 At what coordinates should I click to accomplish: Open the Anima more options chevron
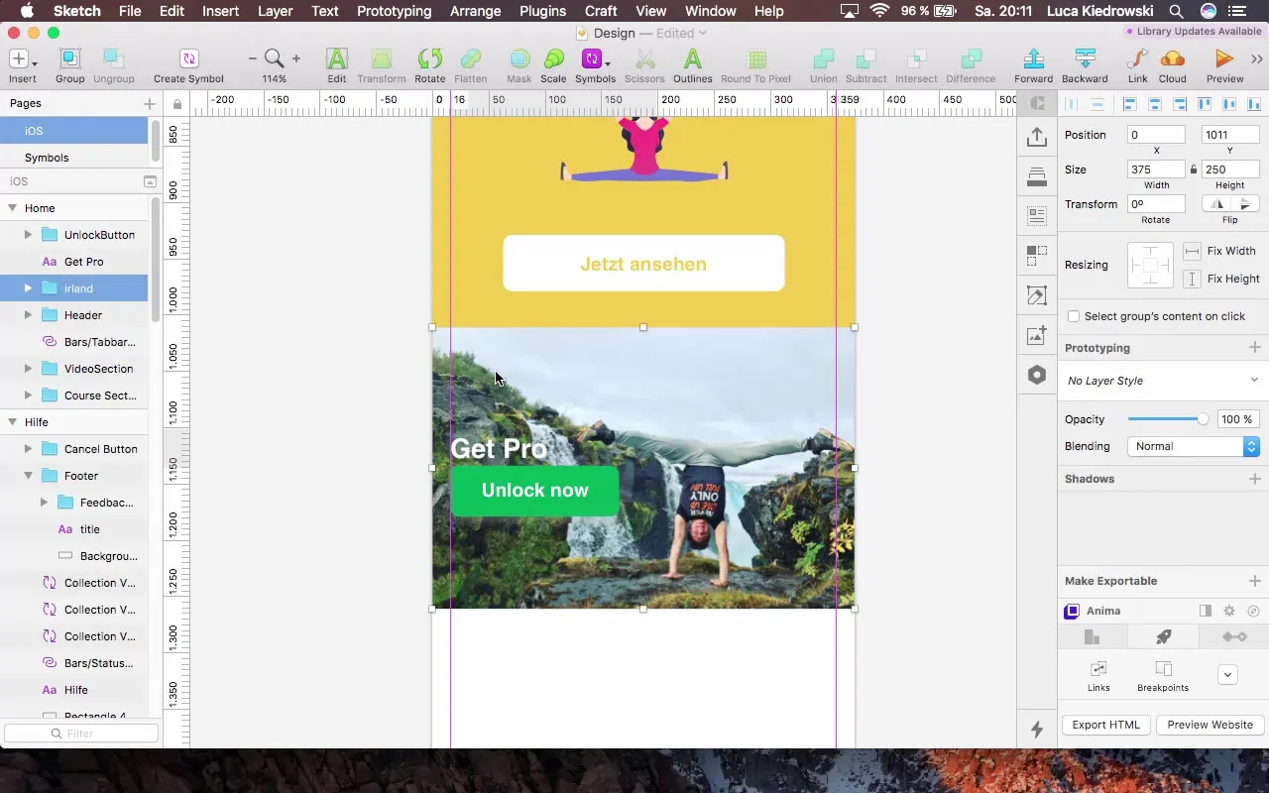pos(1227,675)
